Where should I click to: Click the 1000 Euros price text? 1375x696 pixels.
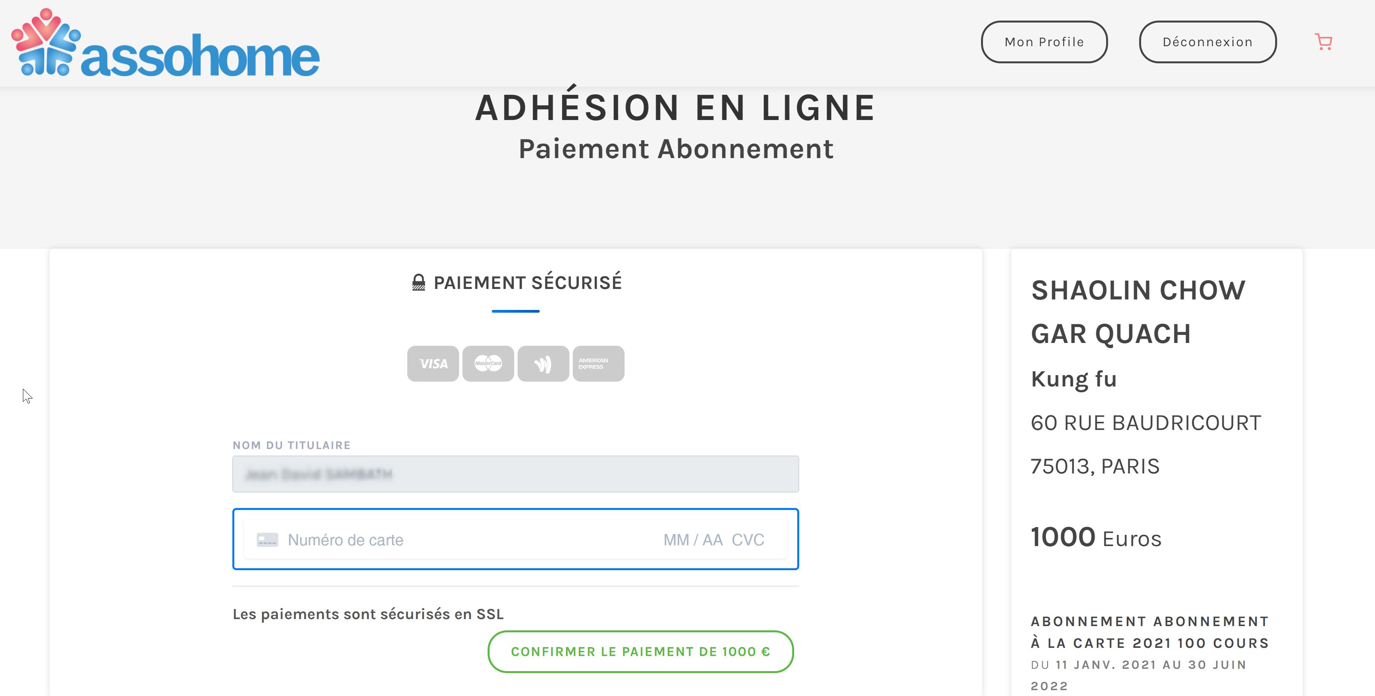tap(1096, 537)
